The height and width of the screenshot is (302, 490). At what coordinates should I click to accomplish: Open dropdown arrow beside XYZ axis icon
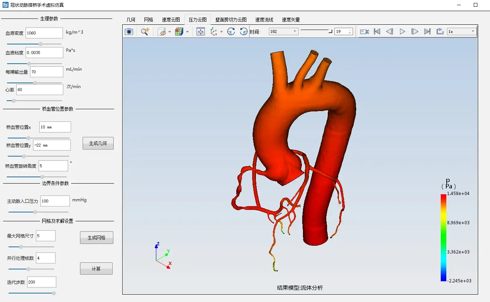click(221, 32)
